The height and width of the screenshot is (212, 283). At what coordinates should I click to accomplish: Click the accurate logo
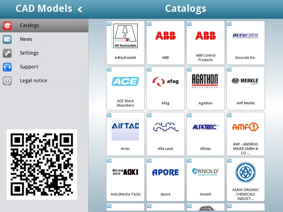coord(246,36)
